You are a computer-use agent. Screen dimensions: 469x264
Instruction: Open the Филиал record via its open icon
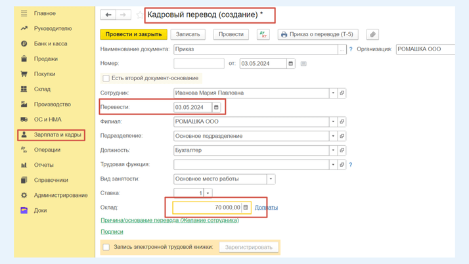pyautogui.click(x=342, y=121)
